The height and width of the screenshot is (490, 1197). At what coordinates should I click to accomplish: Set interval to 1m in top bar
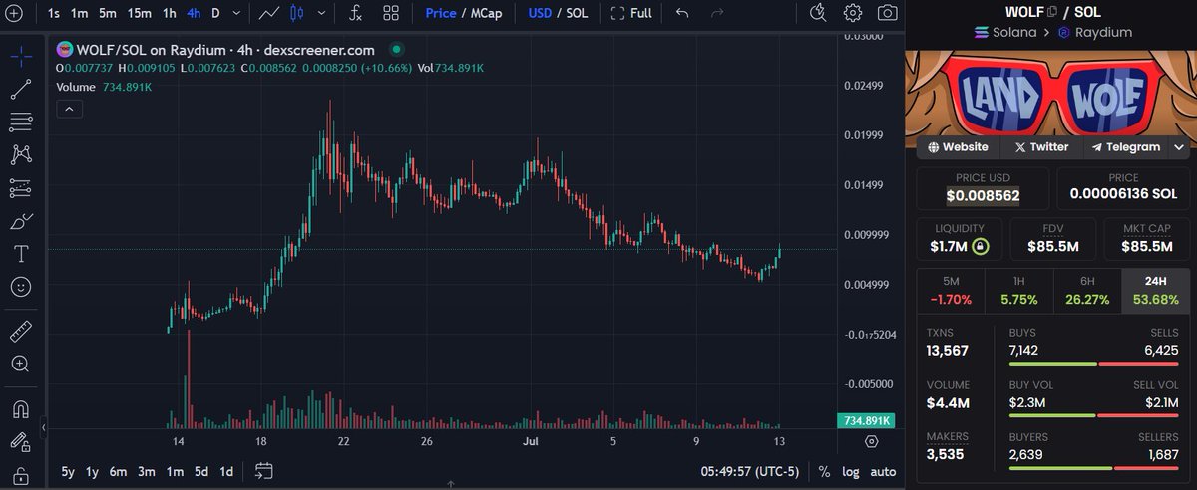80,13
